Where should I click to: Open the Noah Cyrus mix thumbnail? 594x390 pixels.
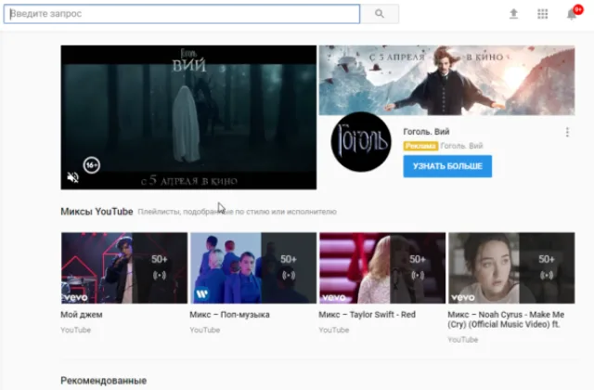(511, 268)
